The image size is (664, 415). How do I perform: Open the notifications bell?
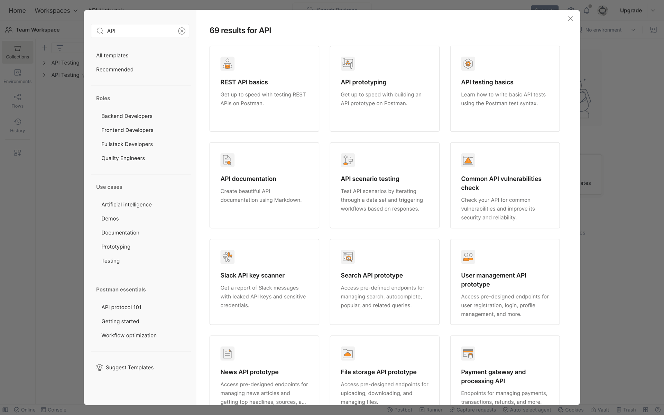point(587,10)
